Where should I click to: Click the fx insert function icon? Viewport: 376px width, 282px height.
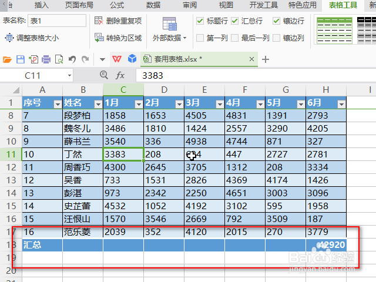pos(120,76)
